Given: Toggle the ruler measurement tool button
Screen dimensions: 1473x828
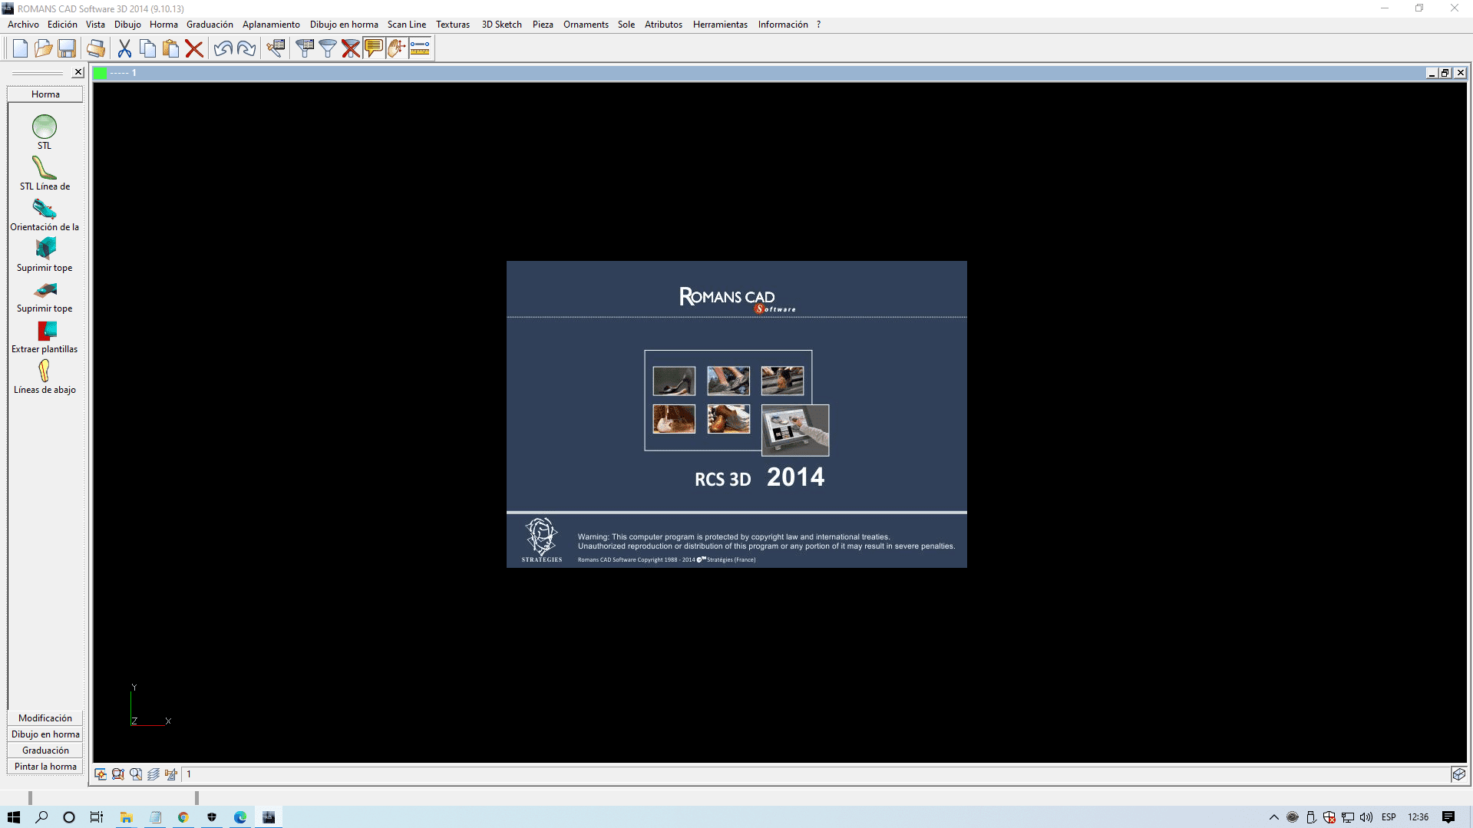Looking at the screenshot, I should [420, 48].
